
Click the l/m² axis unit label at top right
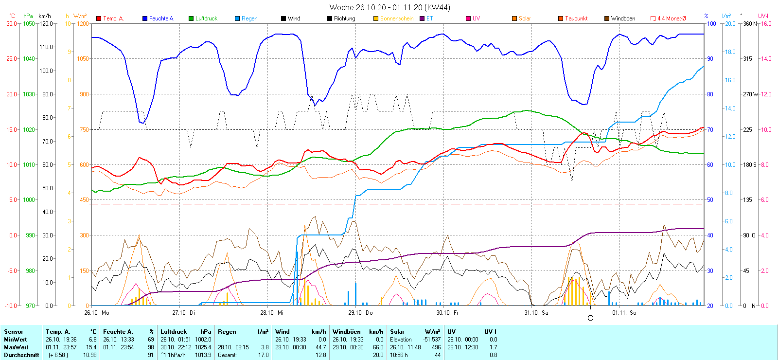[726, 16]
